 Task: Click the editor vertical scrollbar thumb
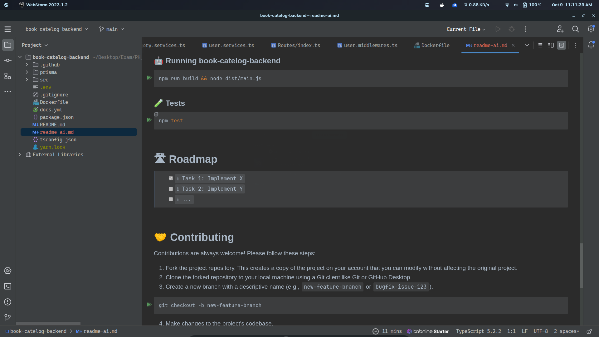click(581, 265)
